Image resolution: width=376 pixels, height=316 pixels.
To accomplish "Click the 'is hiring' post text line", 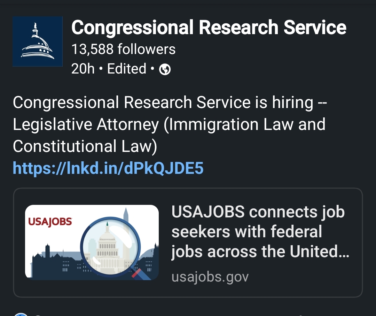I will (x=169, y=102).
